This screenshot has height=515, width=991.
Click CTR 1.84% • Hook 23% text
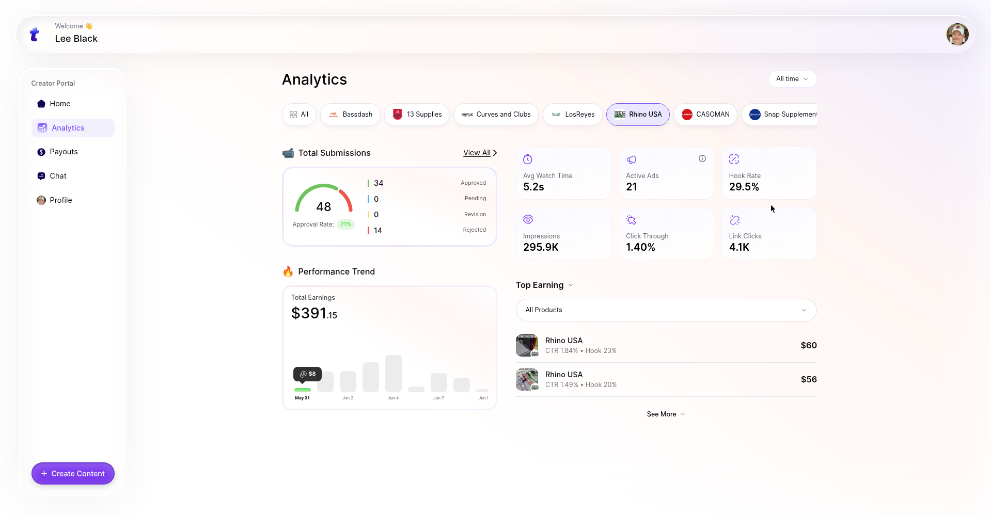[x=581, y=351]
